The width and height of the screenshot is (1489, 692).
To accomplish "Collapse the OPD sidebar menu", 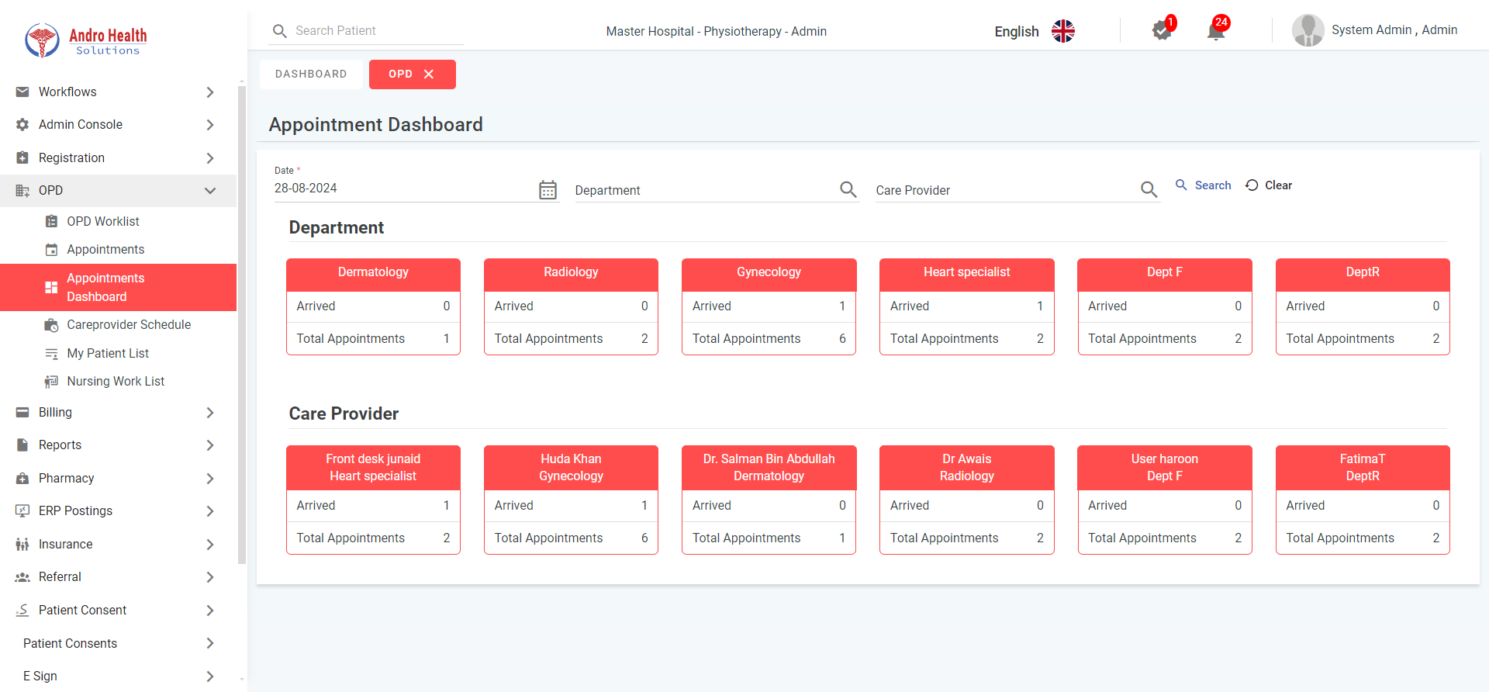I will [209, 191].
